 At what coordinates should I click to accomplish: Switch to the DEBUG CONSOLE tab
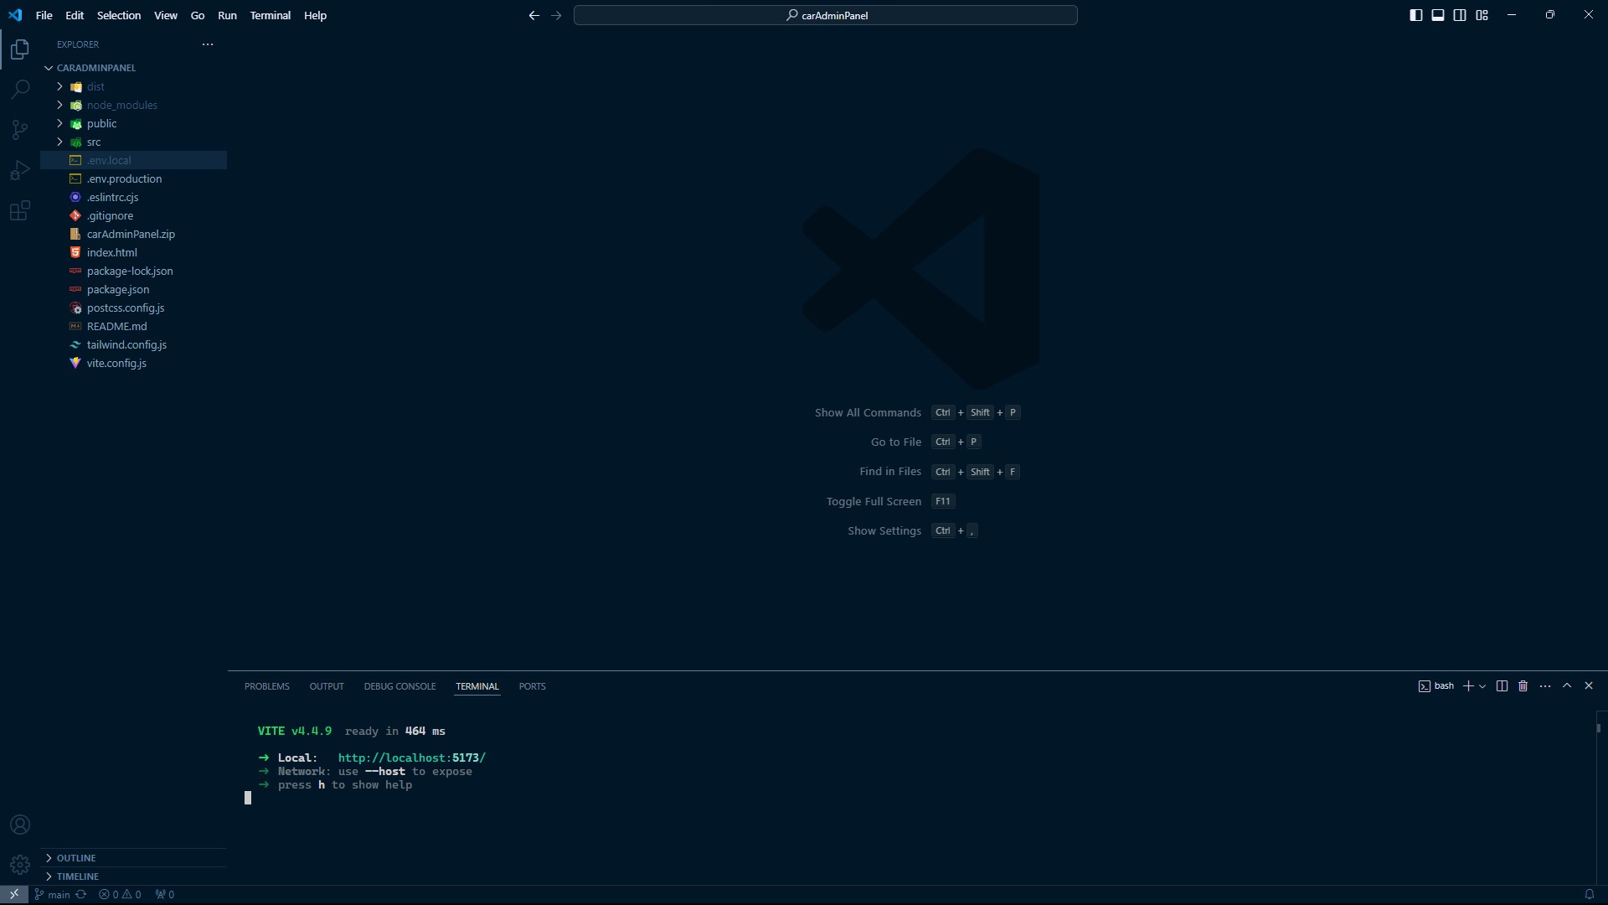[x=400, y=686]
